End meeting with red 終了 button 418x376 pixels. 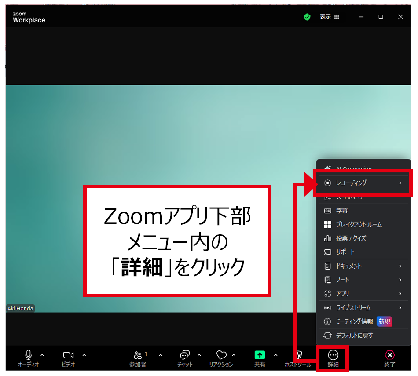click(390, 359)
